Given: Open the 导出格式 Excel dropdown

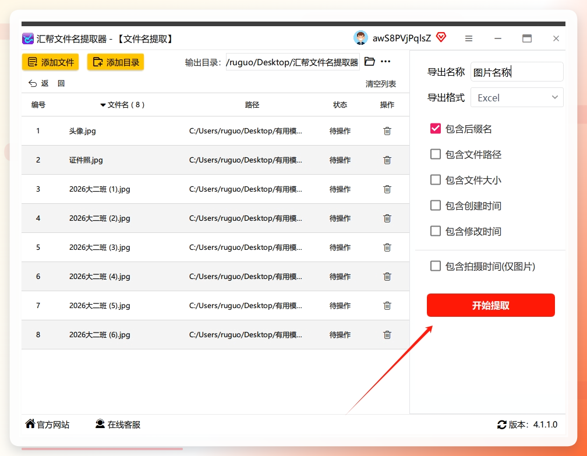Looking at the screenshot, I should click(517, 97).
